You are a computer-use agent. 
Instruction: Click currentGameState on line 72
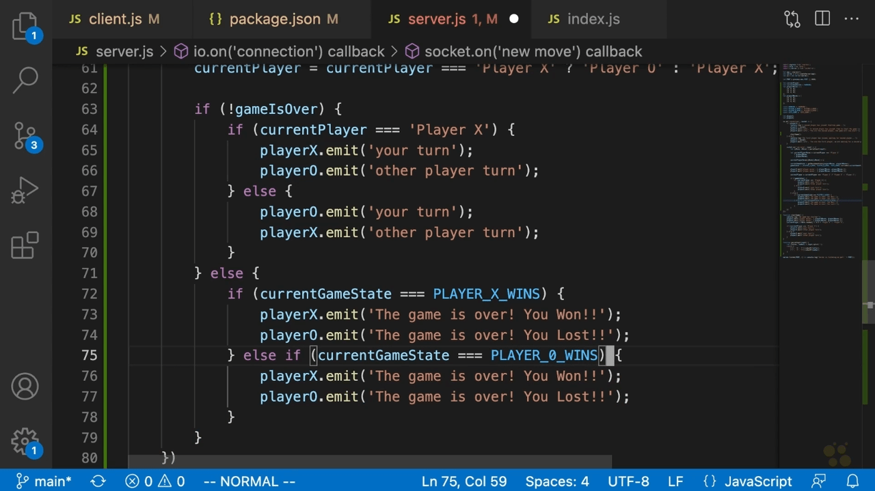[x=326, y=294]
